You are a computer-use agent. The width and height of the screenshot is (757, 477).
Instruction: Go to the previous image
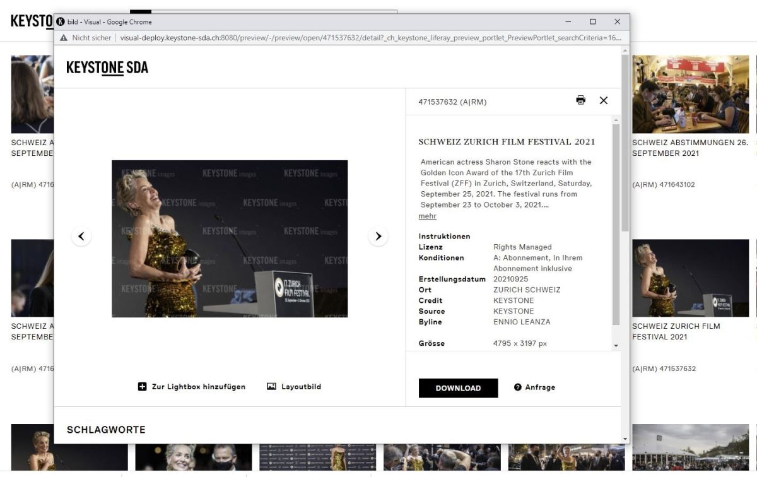(x=81, y=236)
